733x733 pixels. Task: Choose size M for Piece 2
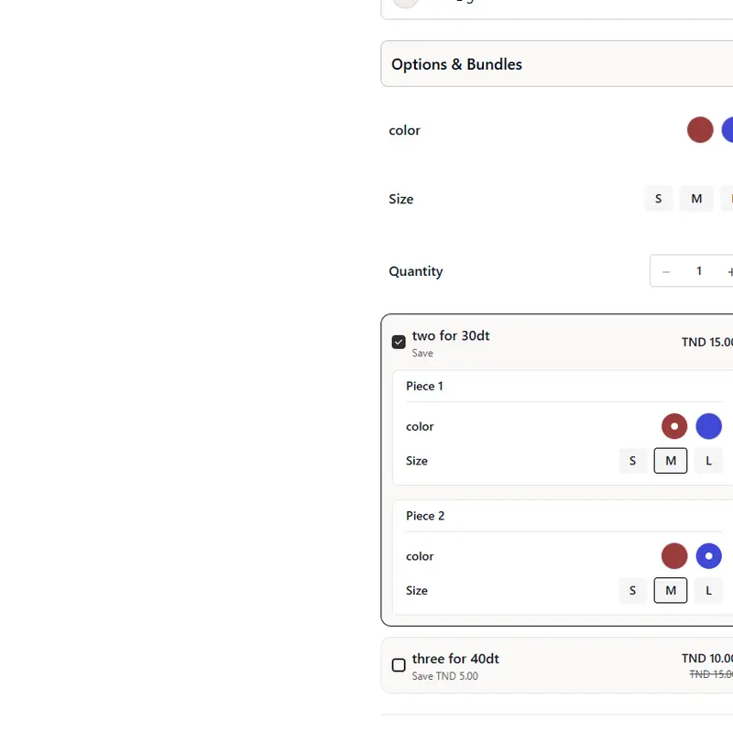pyautogui.click(x=671, y=591)
